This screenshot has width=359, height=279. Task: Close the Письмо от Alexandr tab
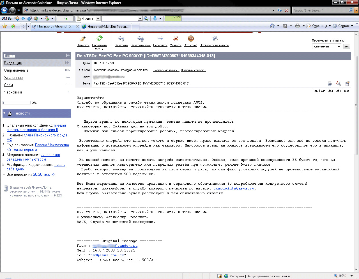(x=78, y=26)
